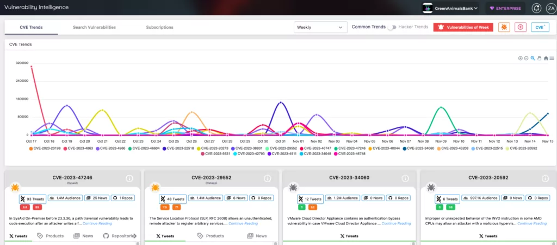
Task: Click the 6 News badge
Action: [x=236, y=198]
